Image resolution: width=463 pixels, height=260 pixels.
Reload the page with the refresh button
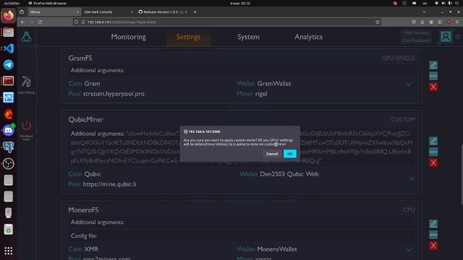40,22
